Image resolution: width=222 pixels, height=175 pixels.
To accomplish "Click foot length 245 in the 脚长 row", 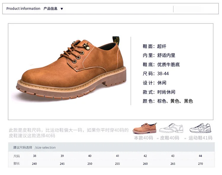I will (x=62, y=164).
